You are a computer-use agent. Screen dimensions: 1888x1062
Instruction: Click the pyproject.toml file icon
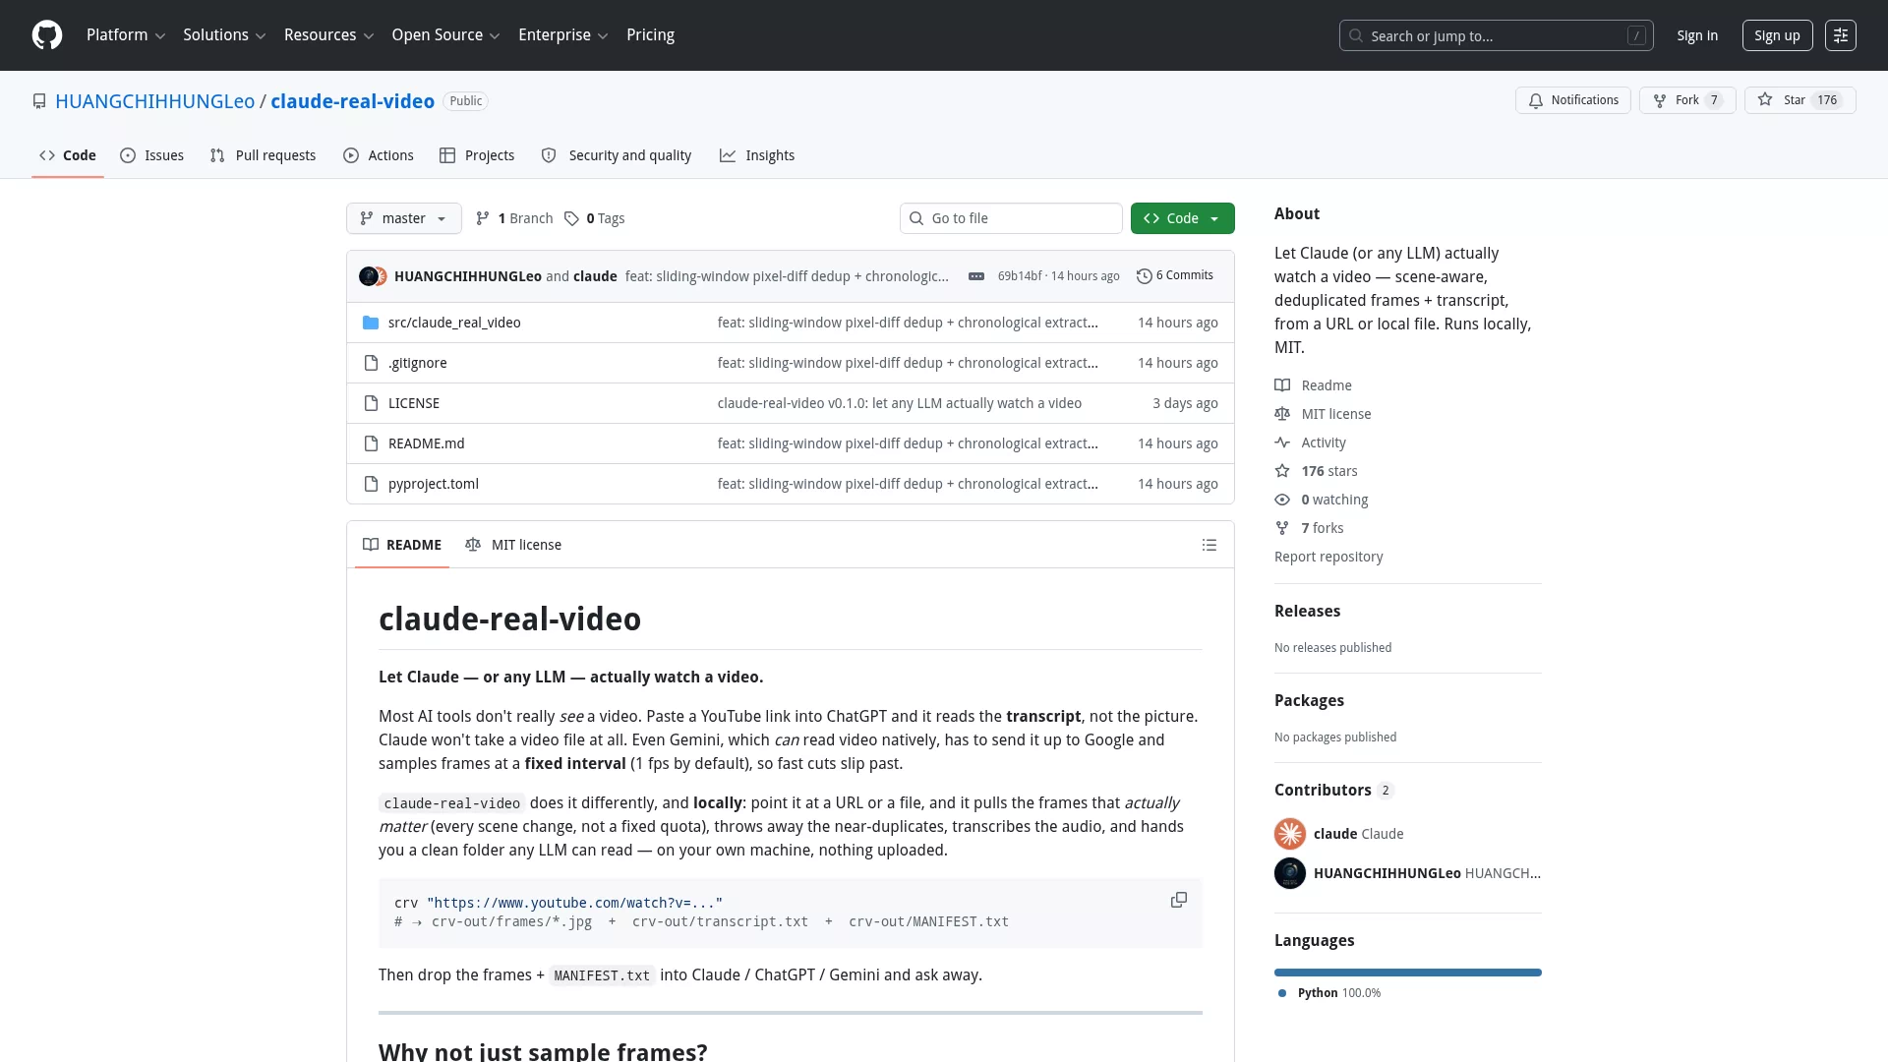click(x=371, y=484)
